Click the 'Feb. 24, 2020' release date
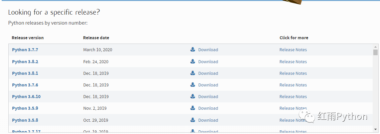Screen dimensions: 380x134 [x=96, y=62]
